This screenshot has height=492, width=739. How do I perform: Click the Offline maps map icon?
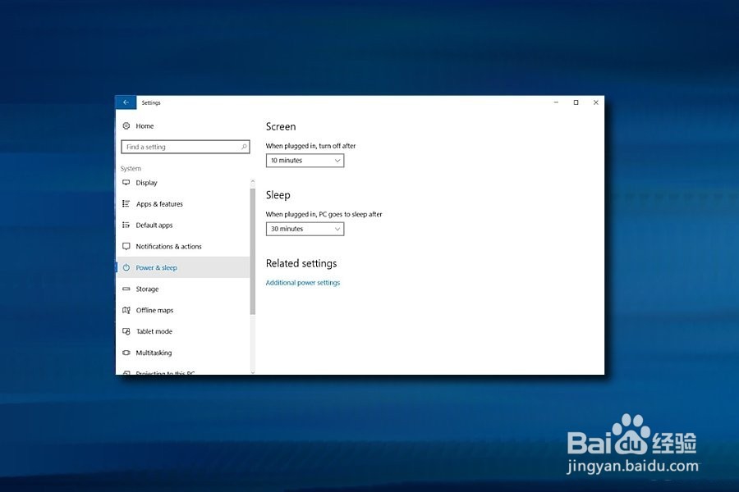pyautogui.click(x=126, y=310)
